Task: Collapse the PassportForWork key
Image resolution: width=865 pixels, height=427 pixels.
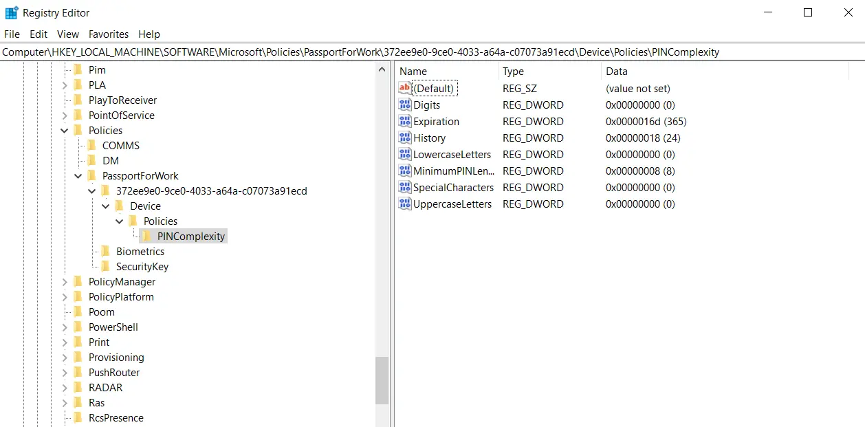Action: pos(78,175)
